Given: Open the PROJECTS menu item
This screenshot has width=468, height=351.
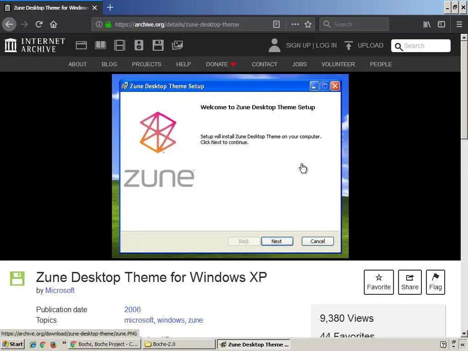Looking at the screenshot, I should coord(147,64).
